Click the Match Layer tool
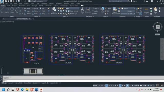164x92 pixels. (x=73, y=14)
